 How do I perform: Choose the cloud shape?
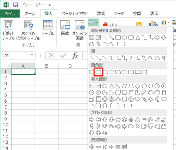click(x=164, y=99)
